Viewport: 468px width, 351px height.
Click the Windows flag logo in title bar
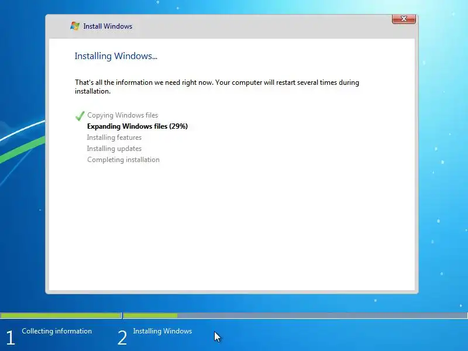[75, 26]
